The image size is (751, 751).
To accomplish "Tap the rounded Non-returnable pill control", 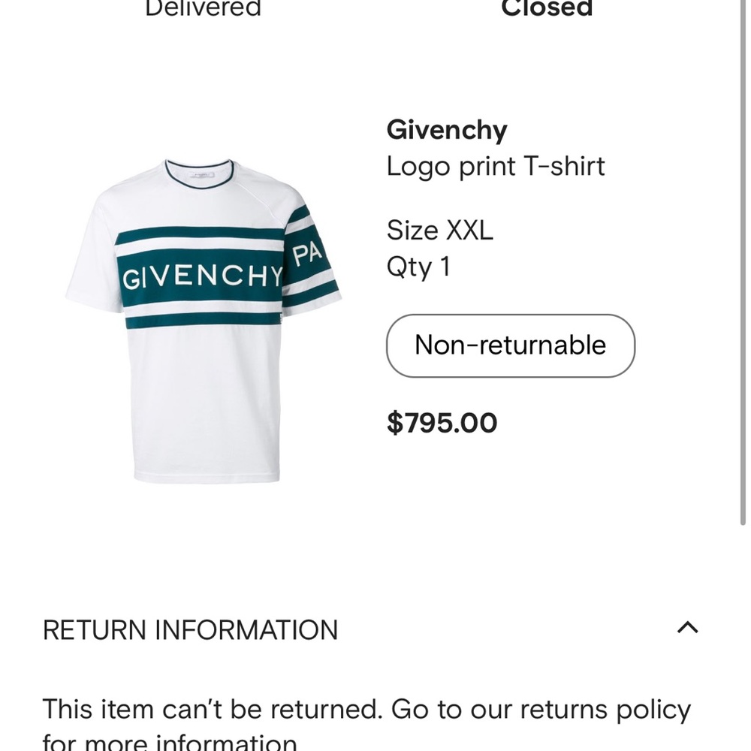I will (x=510, y=345).
